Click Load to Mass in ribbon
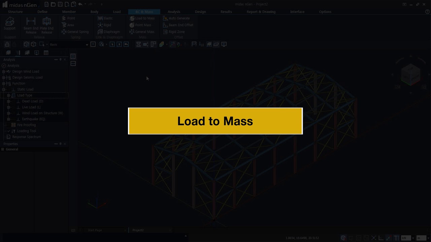The image size is (431, 242). point(142,18)
